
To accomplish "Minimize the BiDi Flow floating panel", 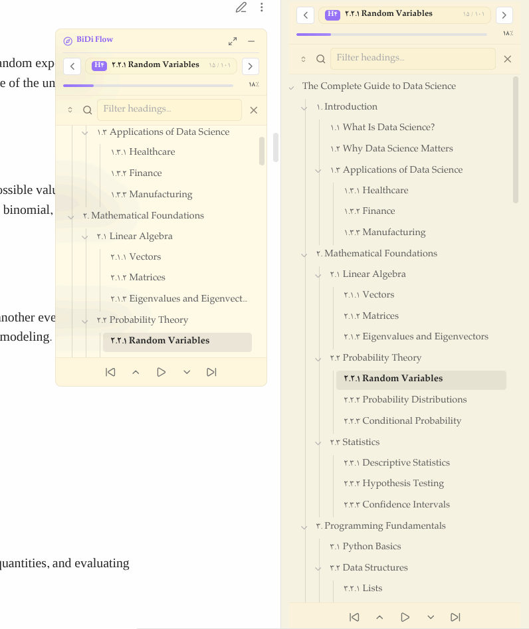I will (x=251, y=41).
